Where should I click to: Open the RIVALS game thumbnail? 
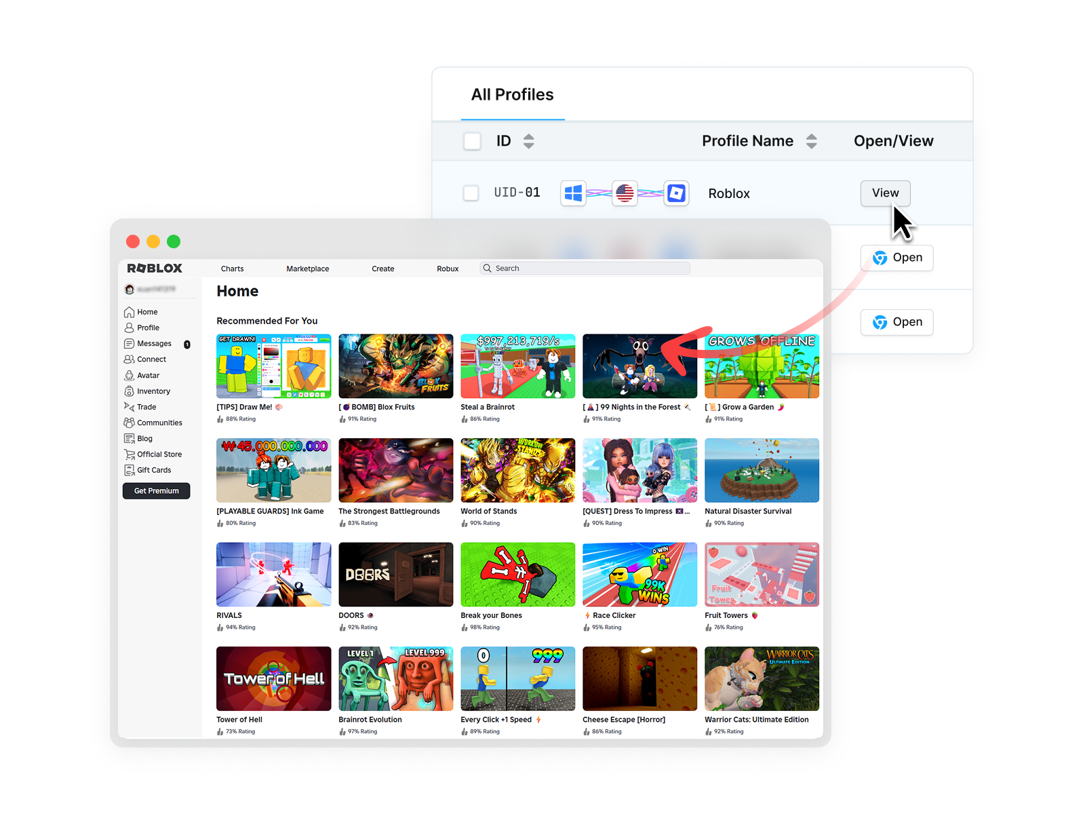coord(274,575)
